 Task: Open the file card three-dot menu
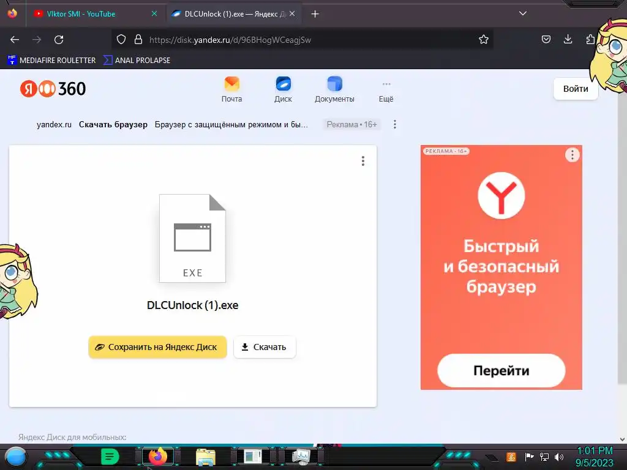[x=363, y=161]
